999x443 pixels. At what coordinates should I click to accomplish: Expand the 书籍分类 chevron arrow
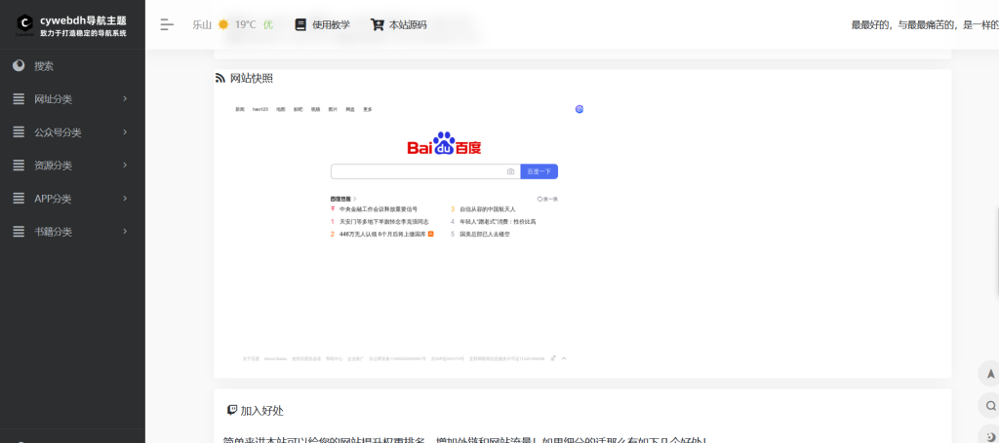coord(125,231)
